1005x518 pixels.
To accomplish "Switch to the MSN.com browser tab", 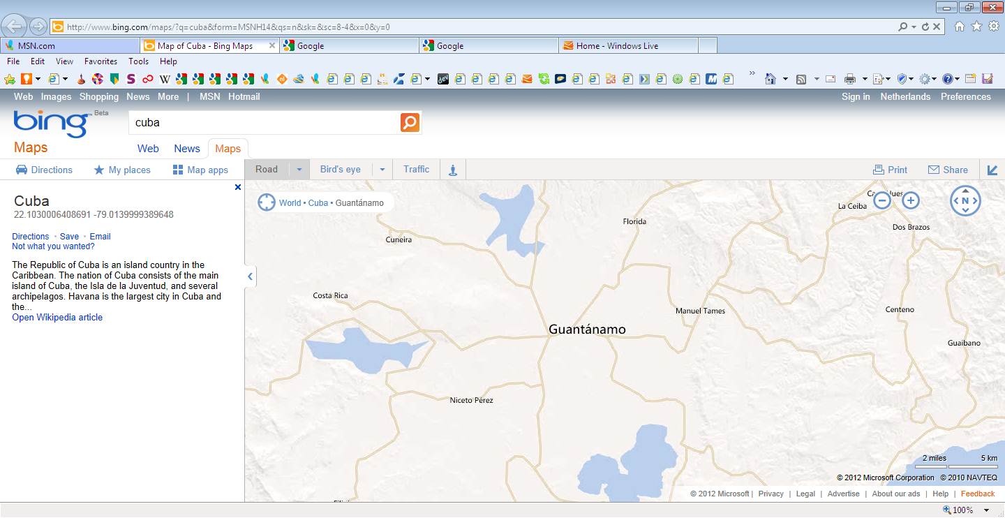I will 70,46.
